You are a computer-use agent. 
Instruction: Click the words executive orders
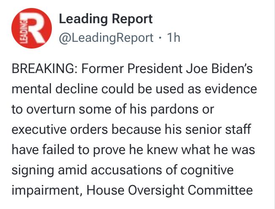[59, 130]
